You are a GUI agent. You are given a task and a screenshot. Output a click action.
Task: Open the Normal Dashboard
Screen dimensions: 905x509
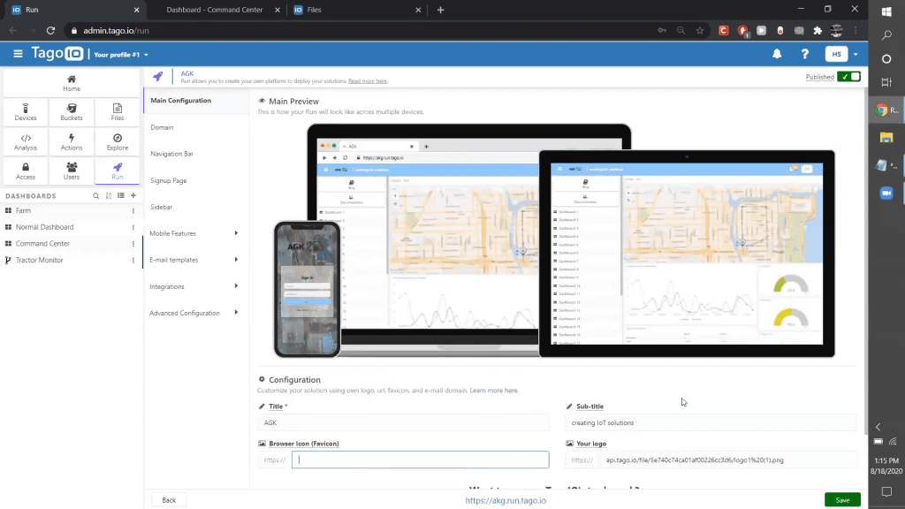(44, 227)
